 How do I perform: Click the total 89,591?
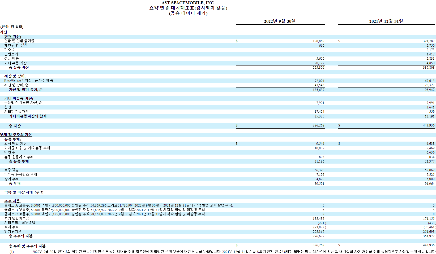319,184
